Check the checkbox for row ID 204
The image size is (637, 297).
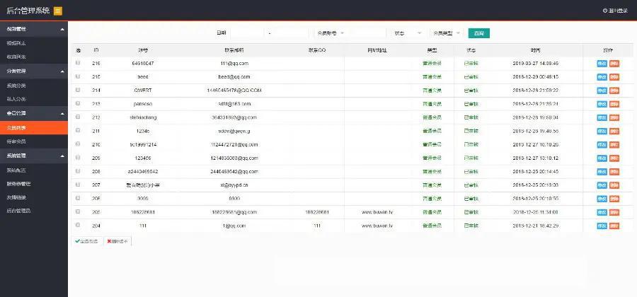pos(78,225)
